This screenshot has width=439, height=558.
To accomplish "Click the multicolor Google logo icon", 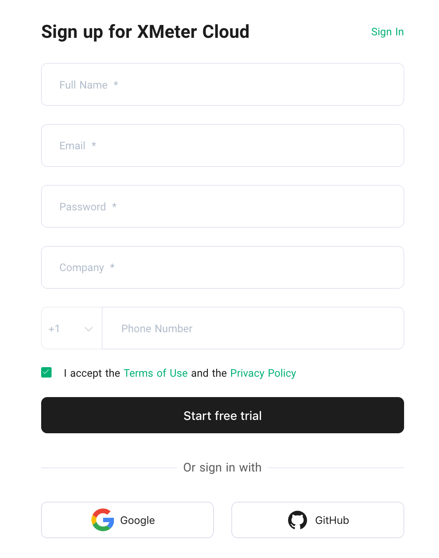I will click(x=103, y=520).
